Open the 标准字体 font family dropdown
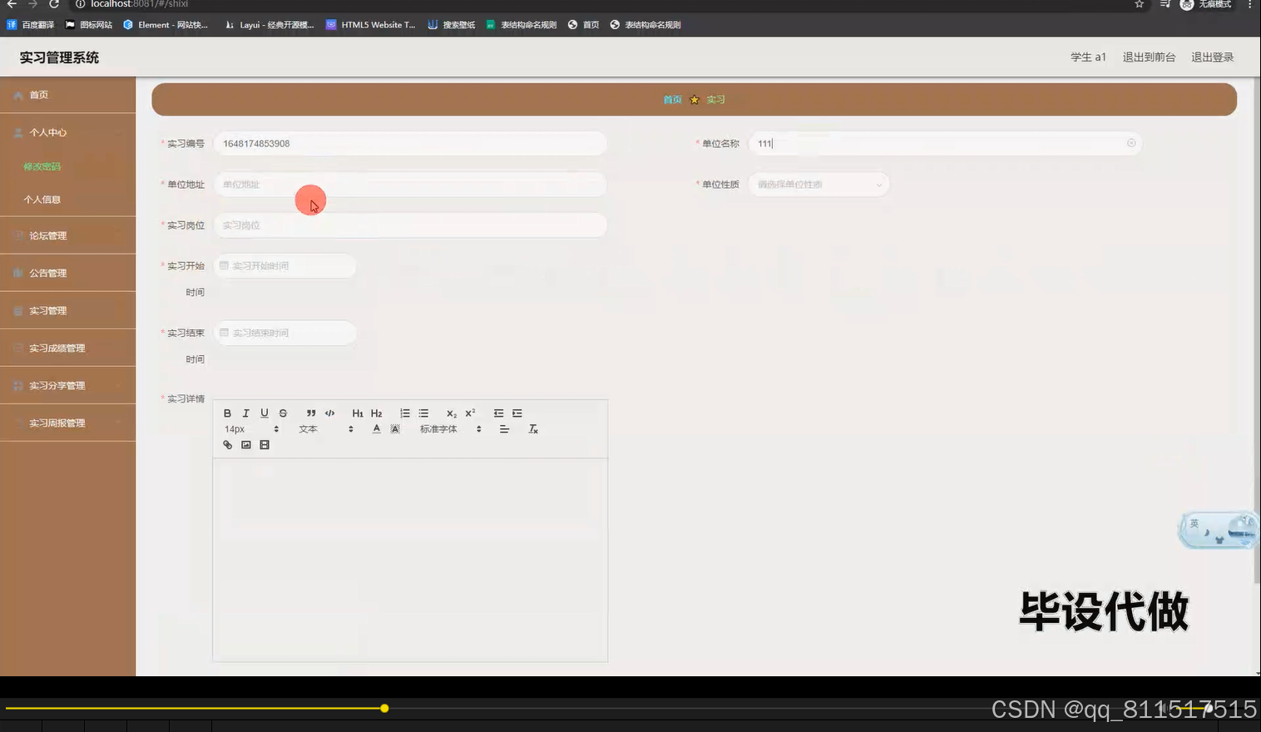 [x=450, y=429]
